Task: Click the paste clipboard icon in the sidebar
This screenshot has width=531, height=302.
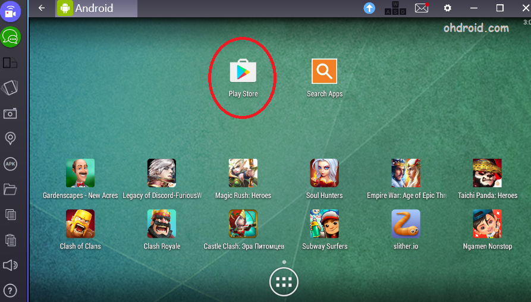Action: [11, 240]
